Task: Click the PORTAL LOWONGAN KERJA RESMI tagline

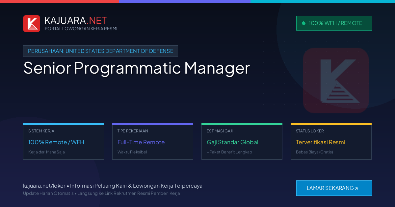Action: click(81, 29)
